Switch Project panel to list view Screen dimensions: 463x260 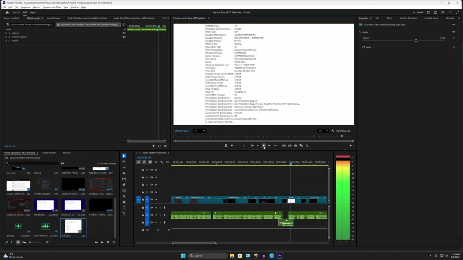click(x=12, y=242)
